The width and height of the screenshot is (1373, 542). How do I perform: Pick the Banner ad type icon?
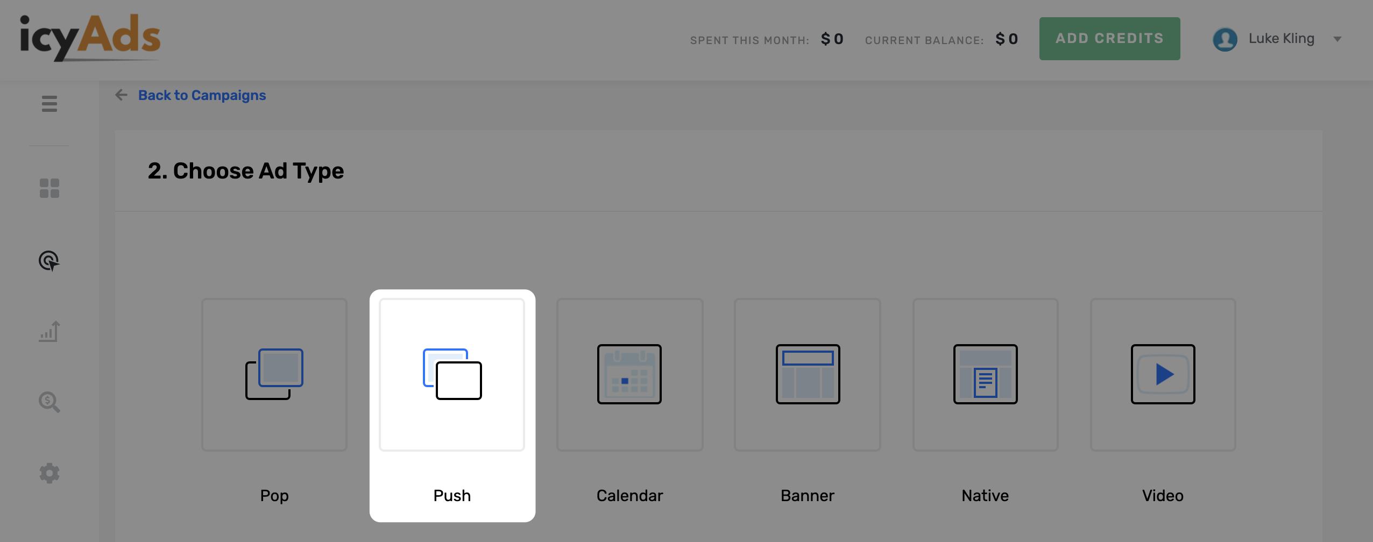(x=808, y=374)
